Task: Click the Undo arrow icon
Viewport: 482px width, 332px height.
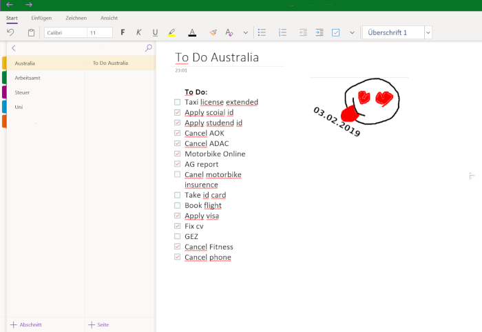Action: (x=10, y=32)
